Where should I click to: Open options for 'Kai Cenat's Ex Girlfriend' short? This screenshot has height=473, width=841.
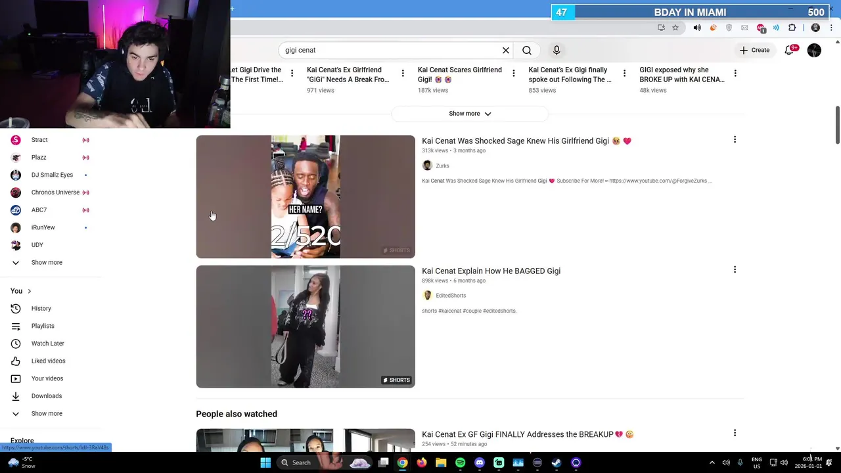(403, 73)
